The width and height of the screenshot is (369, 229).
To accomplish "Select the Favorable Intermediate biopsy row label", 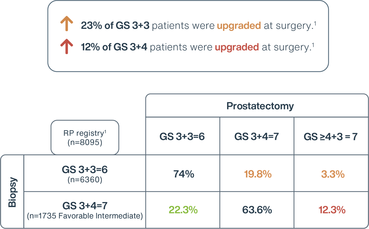I will click(85, 210).
